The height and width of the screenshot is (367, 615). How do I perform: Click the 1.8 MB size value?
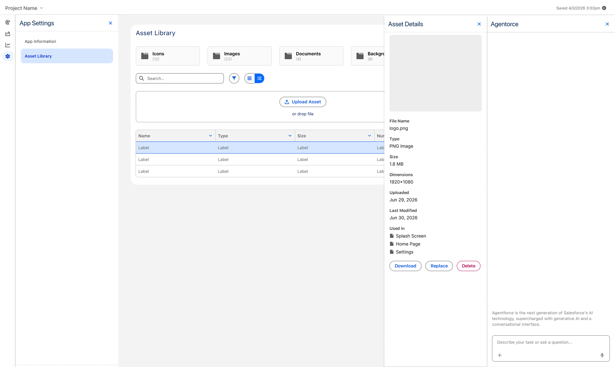[397, 164]
